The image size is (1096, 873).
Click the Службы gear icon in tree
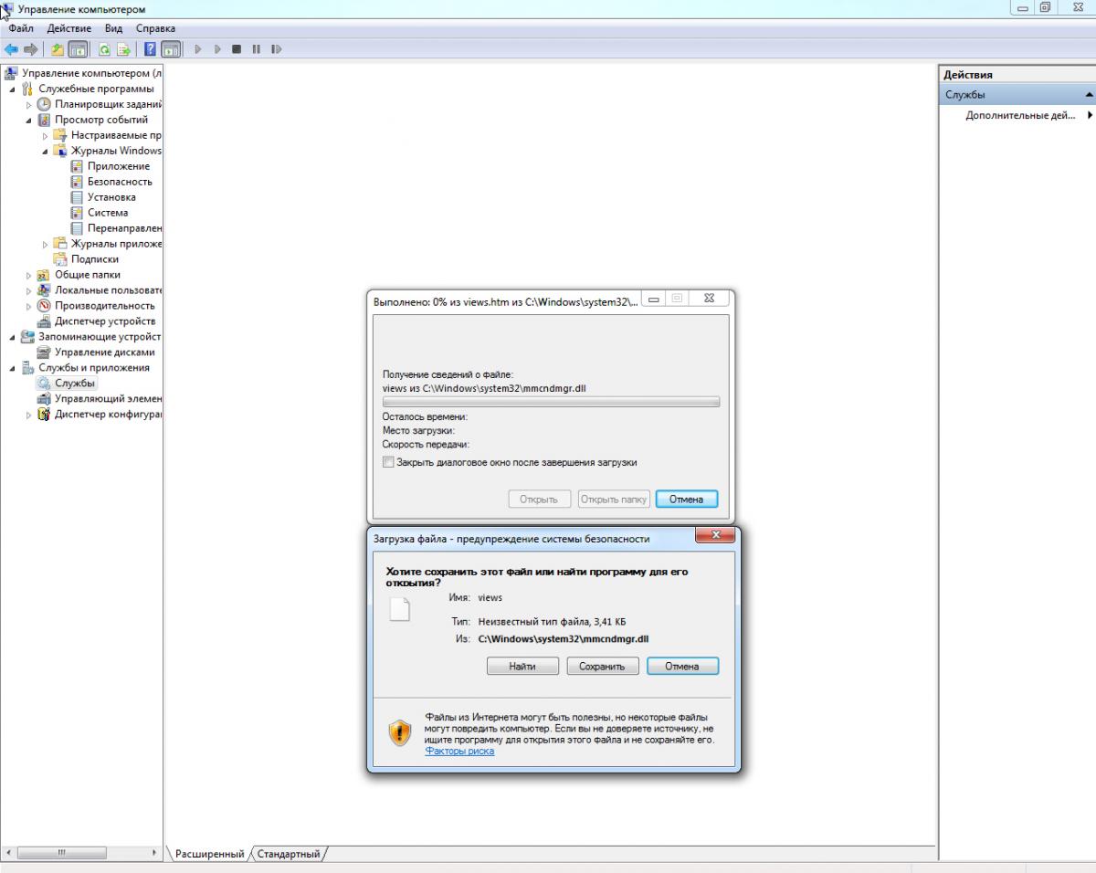click(x=44, y=384)
